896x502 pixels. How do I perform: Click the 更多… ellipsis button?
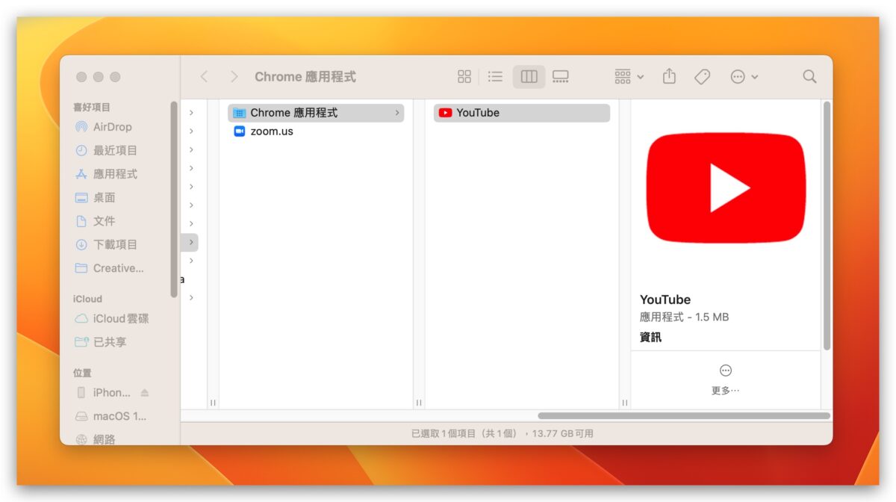[726, 371]
